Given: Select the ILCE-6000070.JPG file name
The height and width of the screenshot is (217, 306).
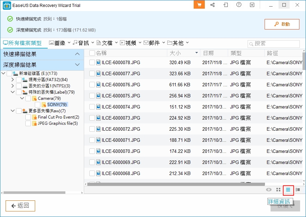Looking at the screenshot, I should click(121, 151).
